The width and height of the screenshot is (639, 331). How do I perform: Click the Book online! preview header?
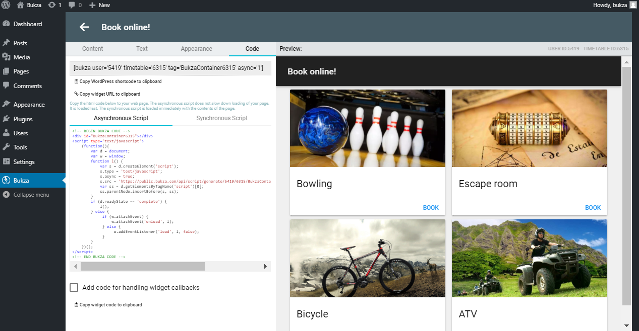coord(312,71)
